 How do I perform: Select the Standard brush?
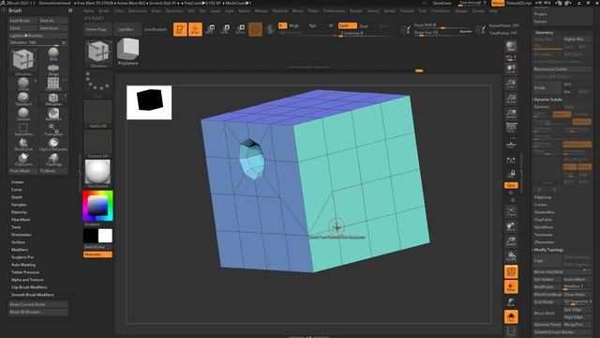tap(23, 99)
